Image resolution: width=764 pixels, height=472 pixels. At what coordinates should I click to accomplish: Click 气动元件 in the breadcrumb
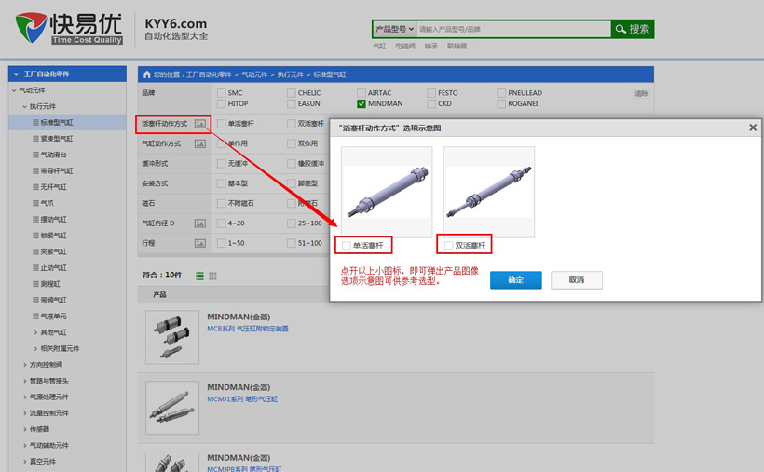click(254, 74)
